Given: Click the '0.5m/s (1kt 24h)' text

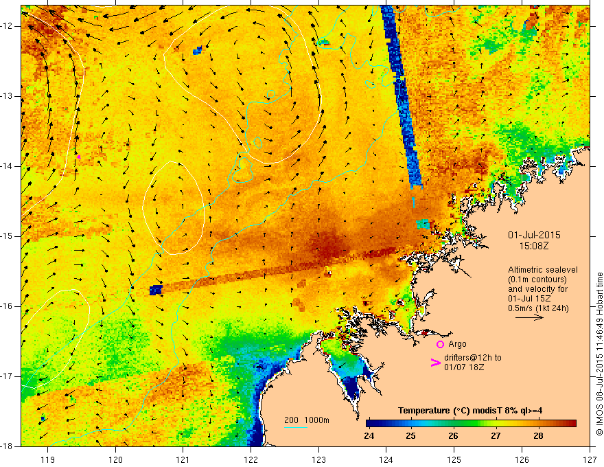Looking at the screenshot, I should pyautogui.click(x=538, y=308).
